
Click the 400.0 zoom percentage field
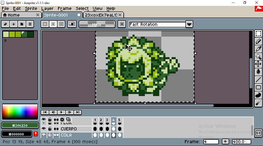(x=241, y=142)
